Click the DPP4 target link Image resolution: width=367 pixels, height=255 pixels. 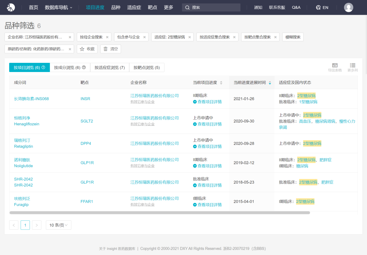pos(86,143)
